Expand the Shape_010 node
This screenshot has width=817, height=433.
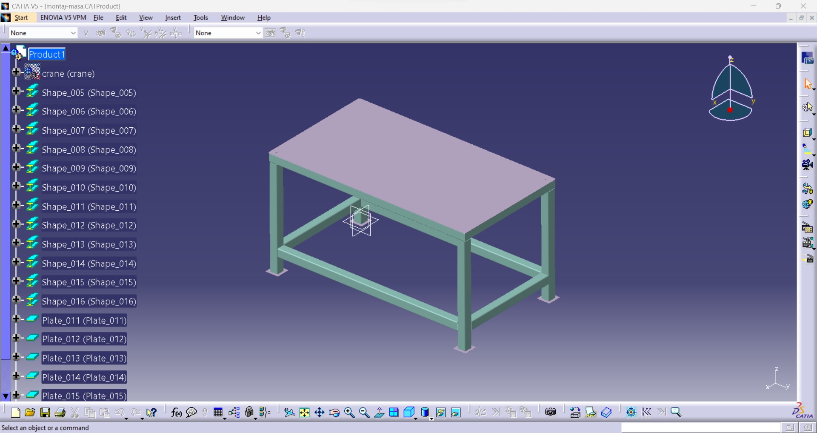(16, 186)
